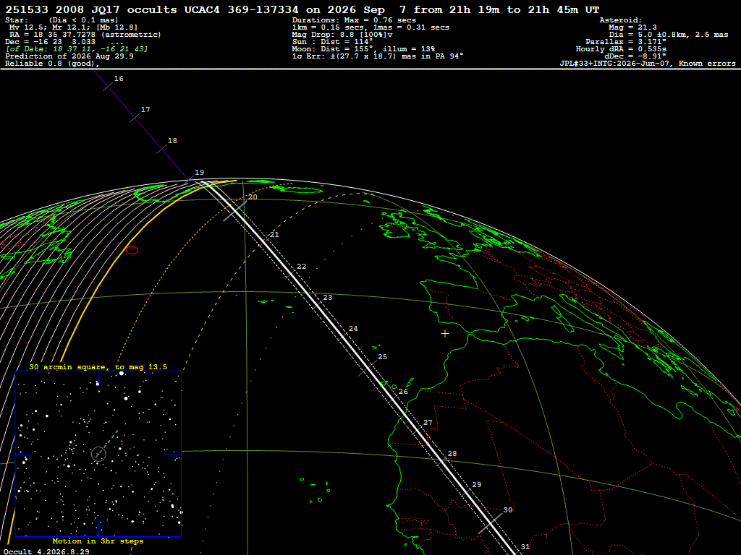Click the title line with 2008 JQ17
The width and height of the screenshot is (741, 555).
click(302, 9)
